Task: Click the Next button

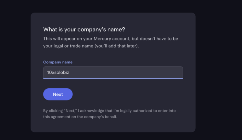Action: coord(58,94)
